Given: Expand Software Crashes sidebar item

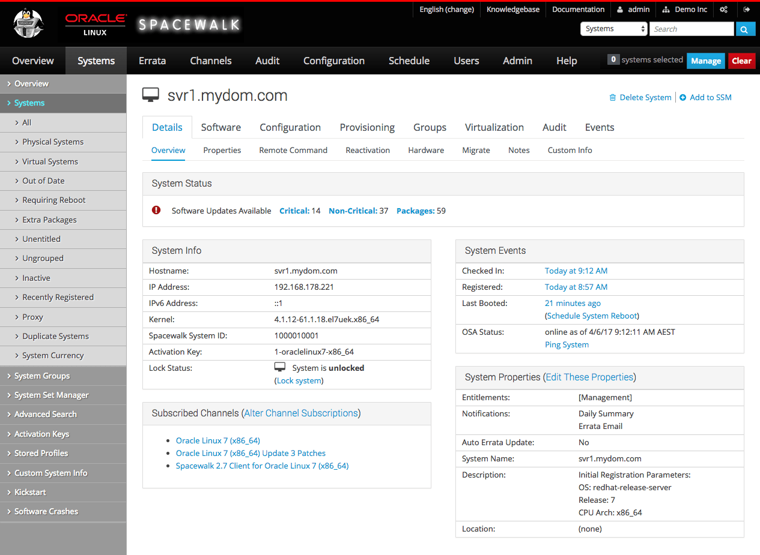Looking at the screenshot, I should tap(63, 511).
